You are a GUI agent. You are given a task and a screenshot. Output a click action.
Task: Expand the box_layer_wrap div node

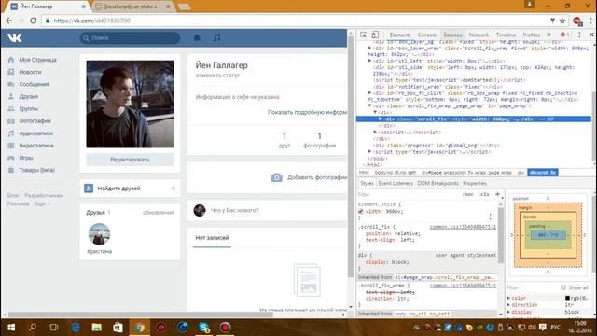[369, 48]
